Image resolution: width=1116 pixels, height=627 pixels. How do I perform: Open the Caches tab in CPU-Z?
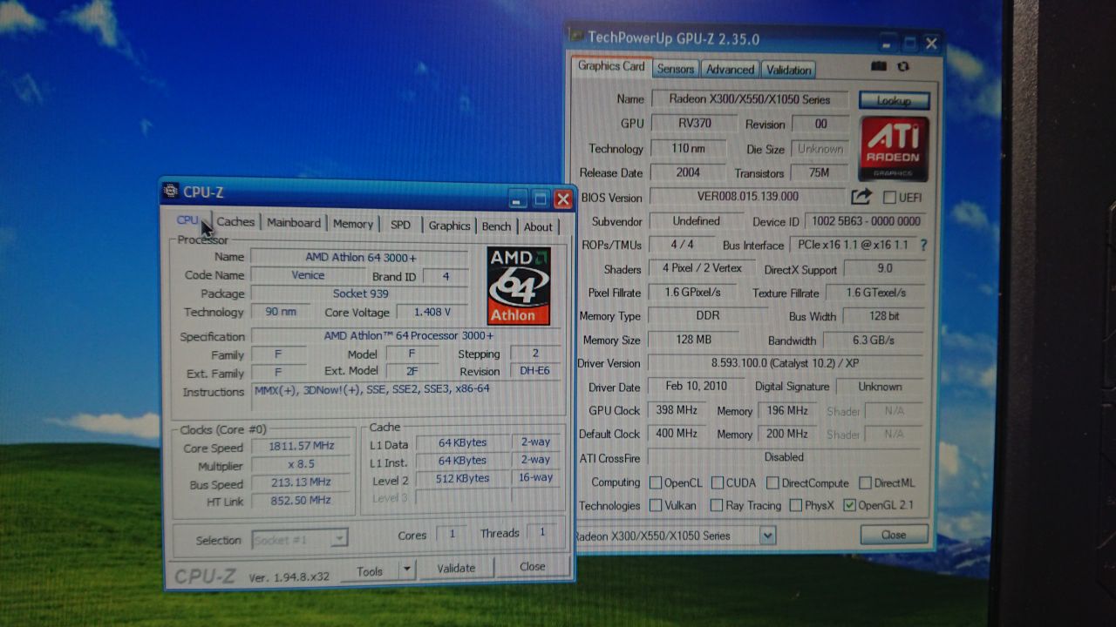point(235,222)
